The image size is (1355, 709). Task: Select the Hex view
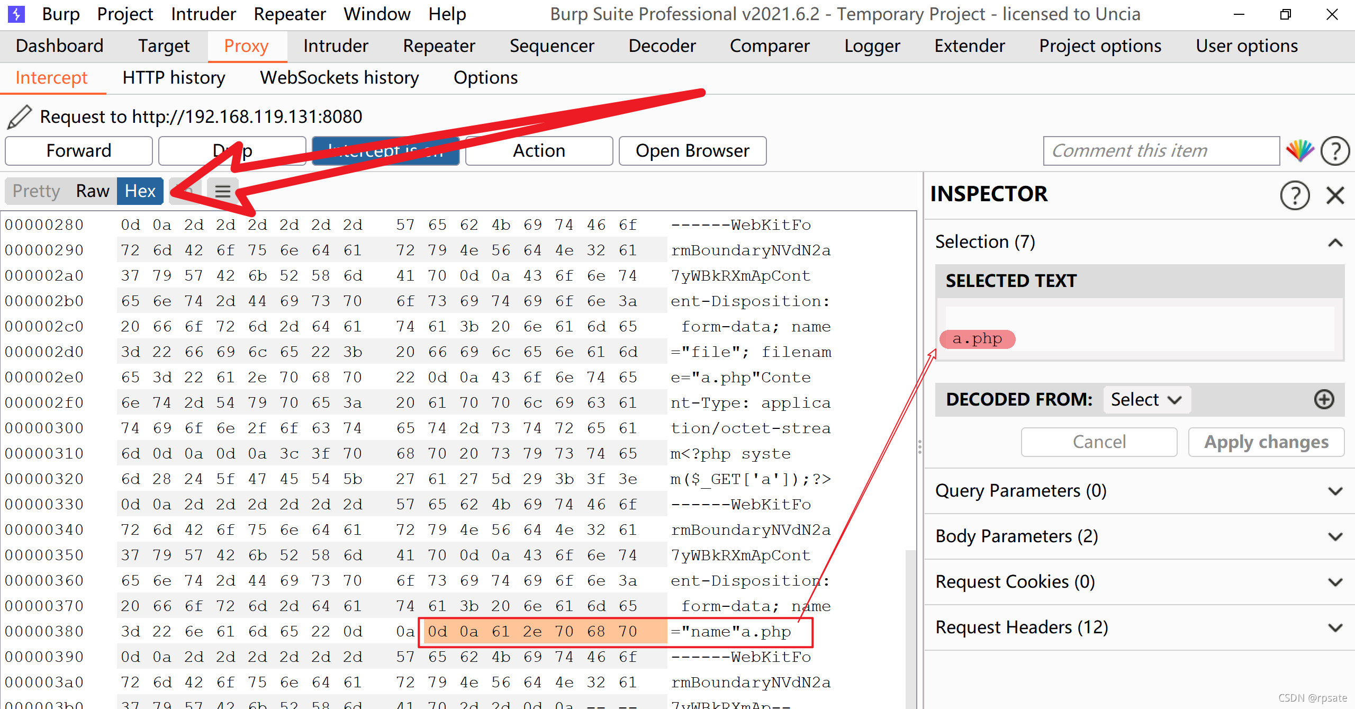(x=140, y=191)
